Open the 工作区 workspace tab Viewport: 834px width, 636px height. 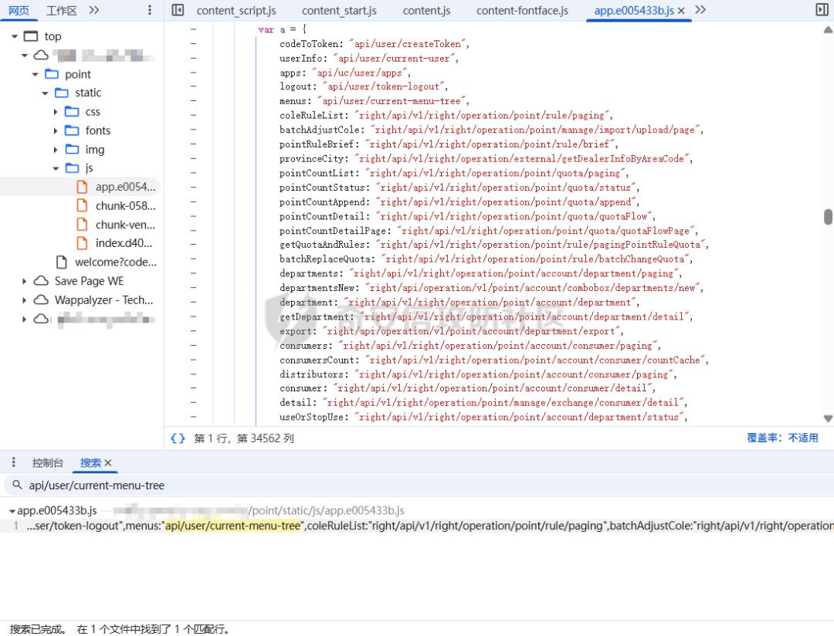(62, 11)
